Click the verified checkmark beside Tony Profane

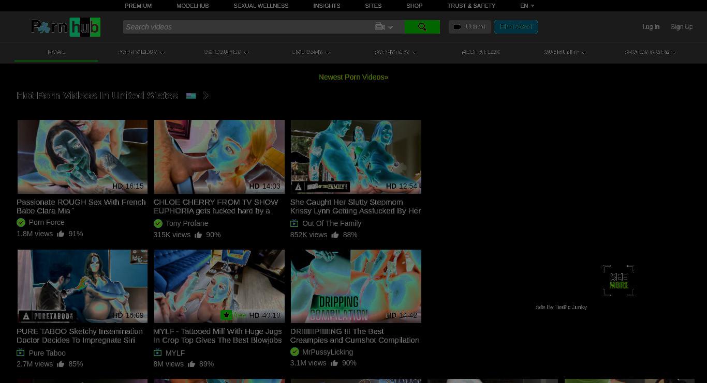[158, 223]
